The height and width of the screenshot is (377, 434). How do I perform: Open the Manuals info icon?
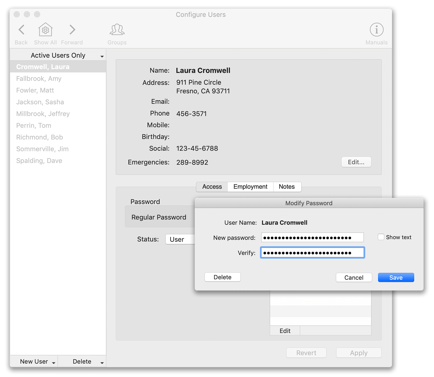(376, 30)
